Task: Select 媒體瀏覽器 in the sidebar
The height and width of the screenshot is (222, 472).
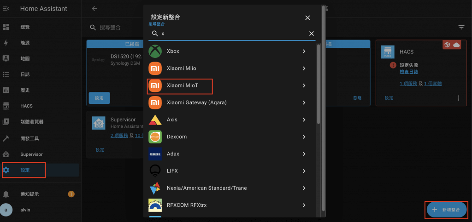Action: pyautogui.click(x=32, y=122)
